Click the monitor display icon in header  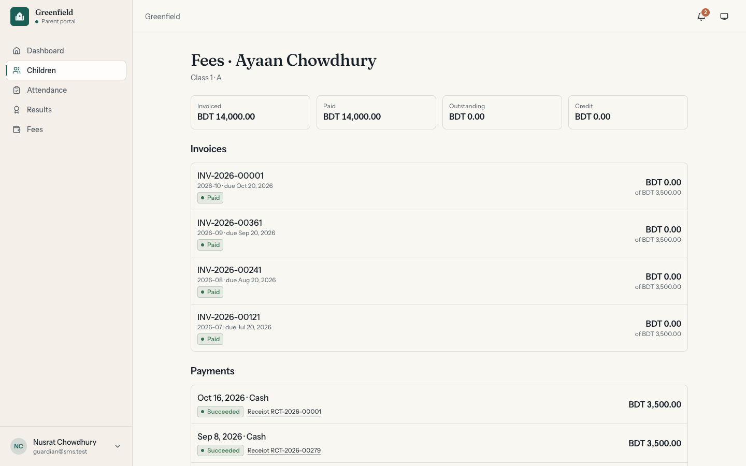724,17
